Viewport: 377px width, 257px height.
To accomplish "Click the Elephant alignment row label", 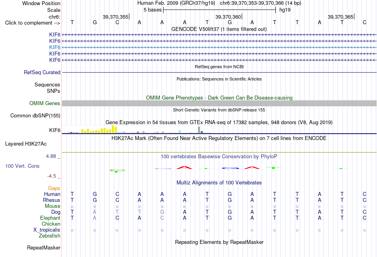I will pyautogui.click(x=50, y=218).
